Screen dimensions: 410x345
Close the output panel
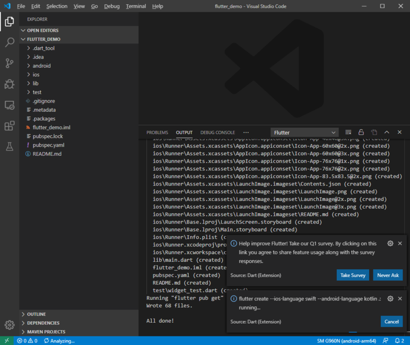tap(399, 132)
